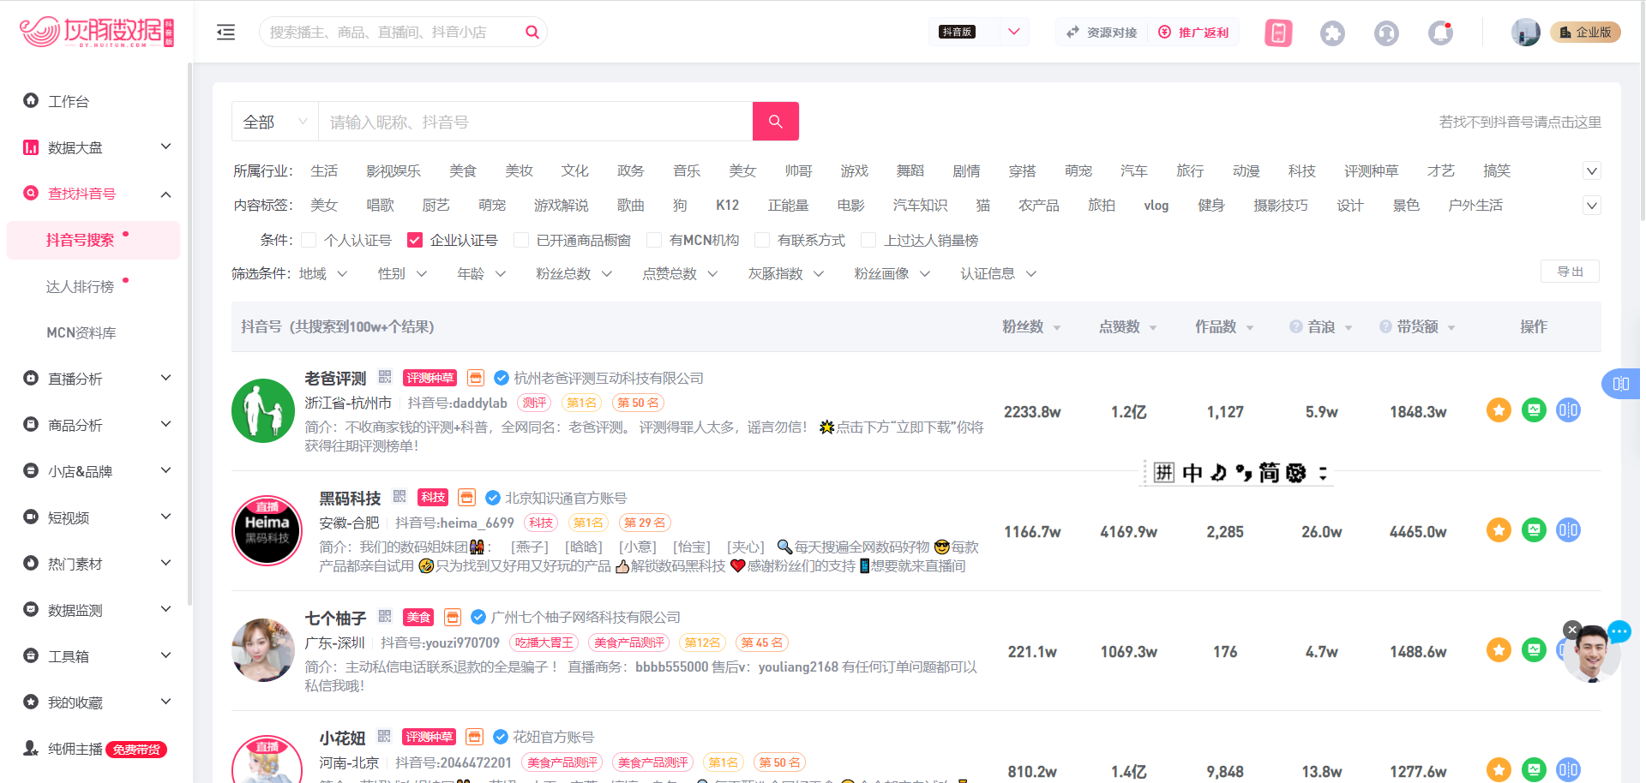Image resolution: width=1646 pixels, height=783 pixels.
Task: Open the user profile avatar in header
Action: pyautogui.click(x=1525, y=33)
